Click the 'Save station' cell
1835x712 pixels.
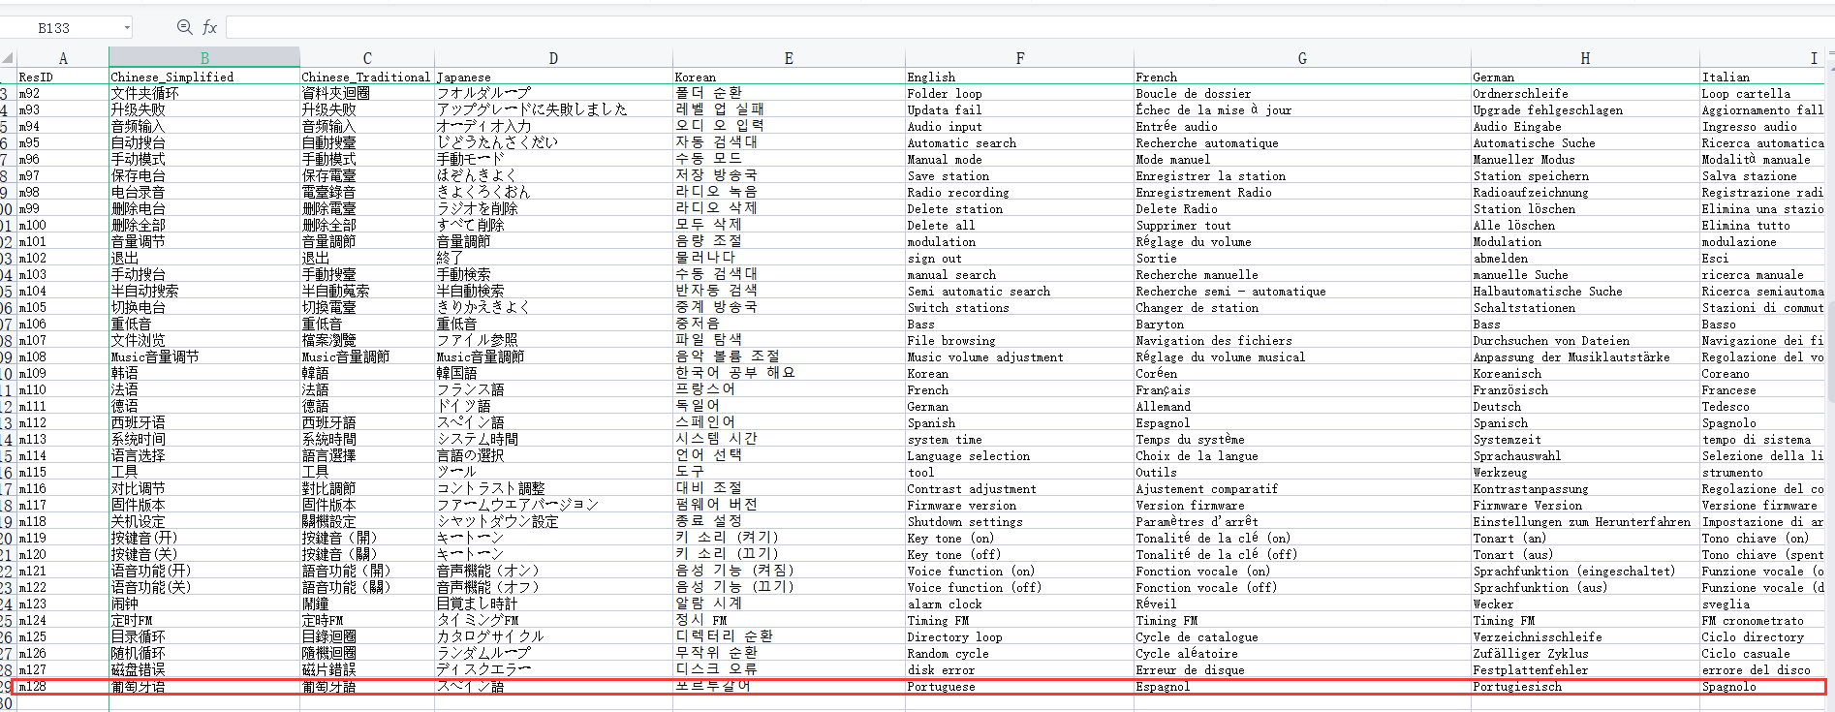pos(1019,175)
